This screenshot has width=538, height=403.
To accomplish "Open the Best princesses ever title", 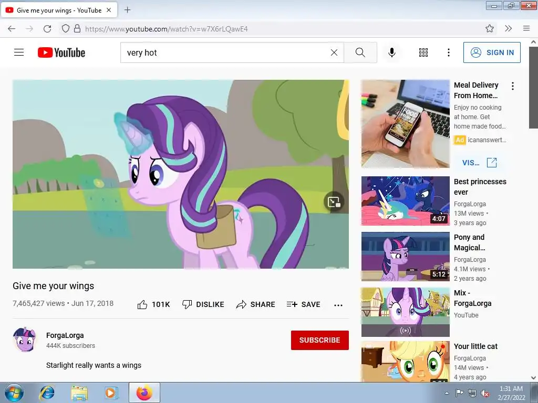I will click(x=480, y=187).
